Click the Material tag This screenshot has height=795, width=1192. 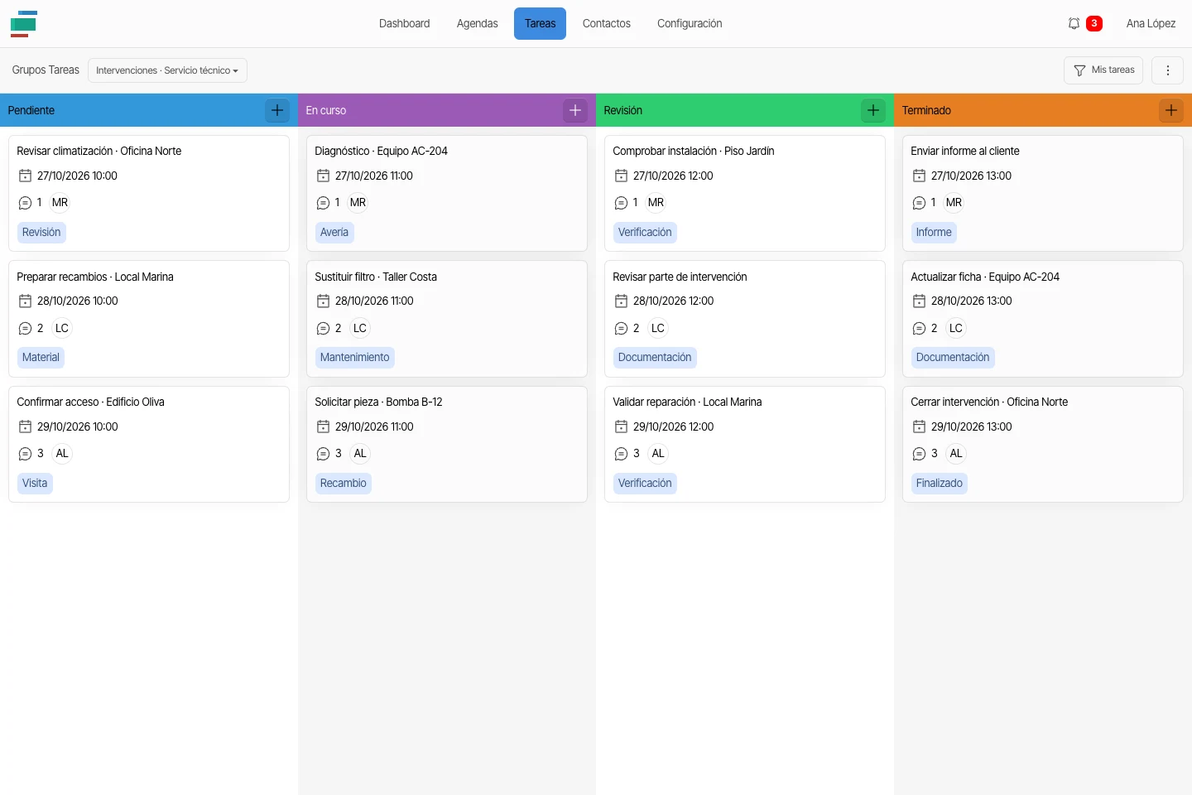coord(41,358)
